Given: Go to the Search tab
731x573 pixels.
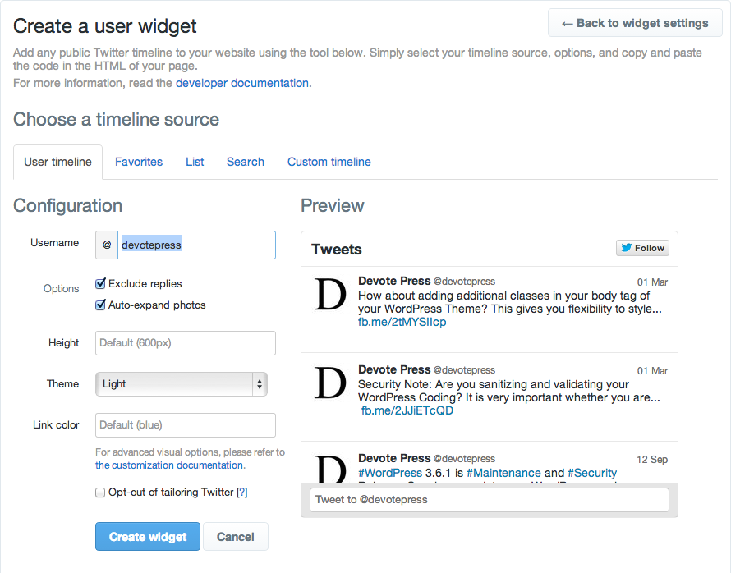Looking at the screenshot, I should [x=246, y=162].
